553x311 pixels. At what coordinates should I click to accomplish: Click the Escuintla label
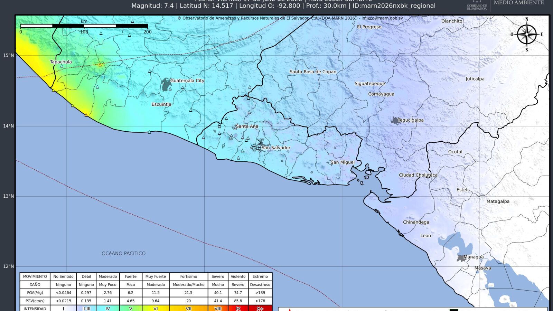click(x=161, y=104)
